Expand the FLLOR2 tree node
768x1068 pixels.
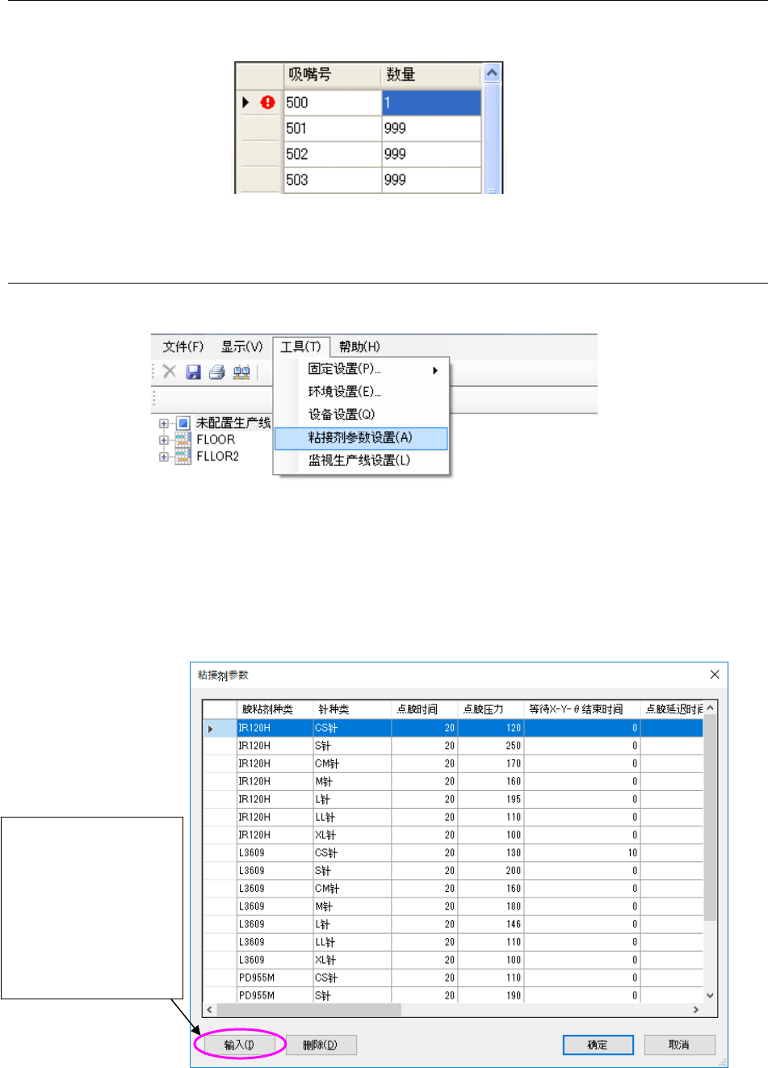(163, 456)
